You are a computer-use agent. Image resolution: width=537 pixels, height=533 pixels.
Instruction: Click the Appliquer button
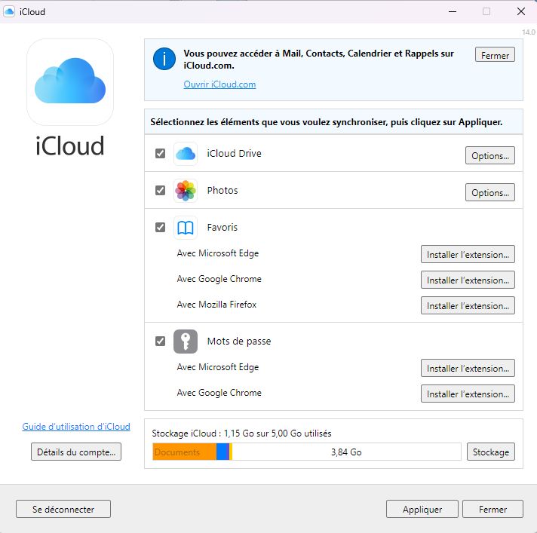click(x=422, y=509)
